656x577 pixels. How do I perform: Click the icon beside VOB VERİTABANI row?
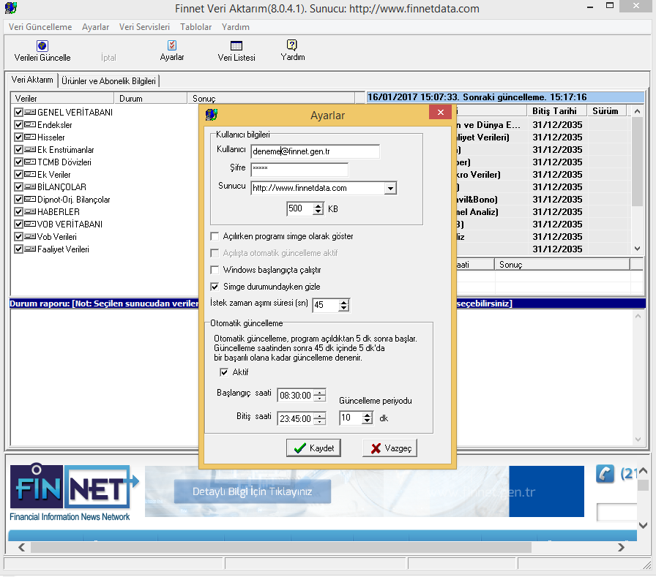tap(30, 224)
